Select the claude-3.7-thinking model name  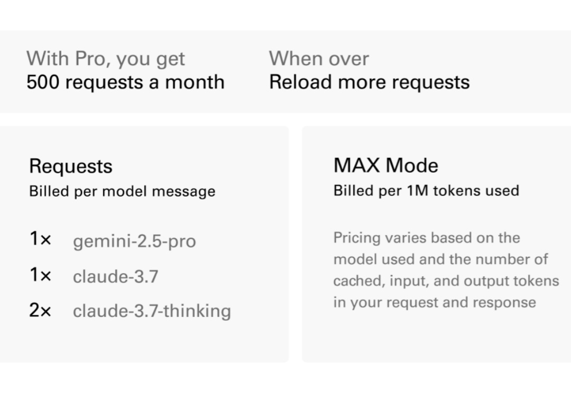click(152, 311)
